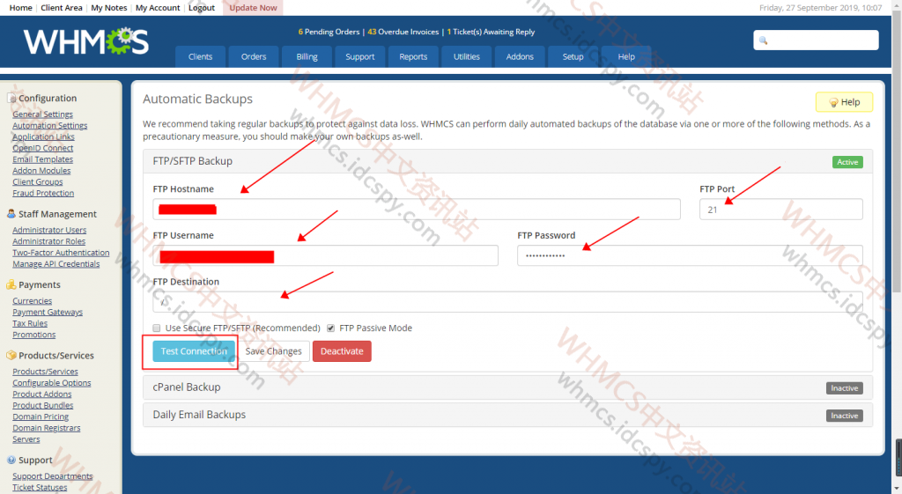The width and height of the screenshot is (902, 494).
Task: Open Automation Settings link
Action: (x=50, y=125)
